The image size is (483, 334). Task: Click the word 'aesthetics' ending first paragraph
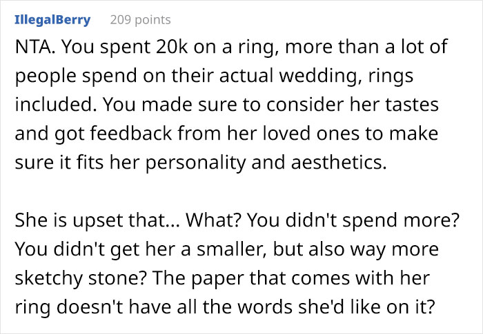(x=339, y=162)
